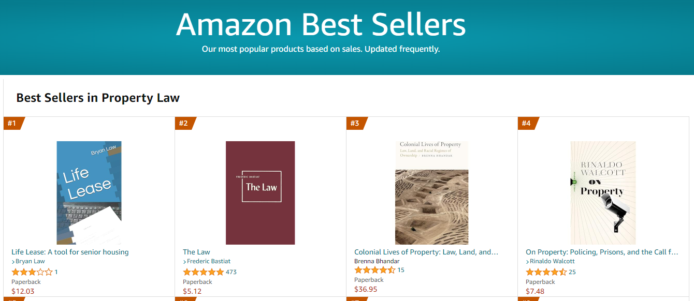The height and width of the screenshot is (301, 694).
Task: Click 'The Law' title link
Action: pos(196,252)
